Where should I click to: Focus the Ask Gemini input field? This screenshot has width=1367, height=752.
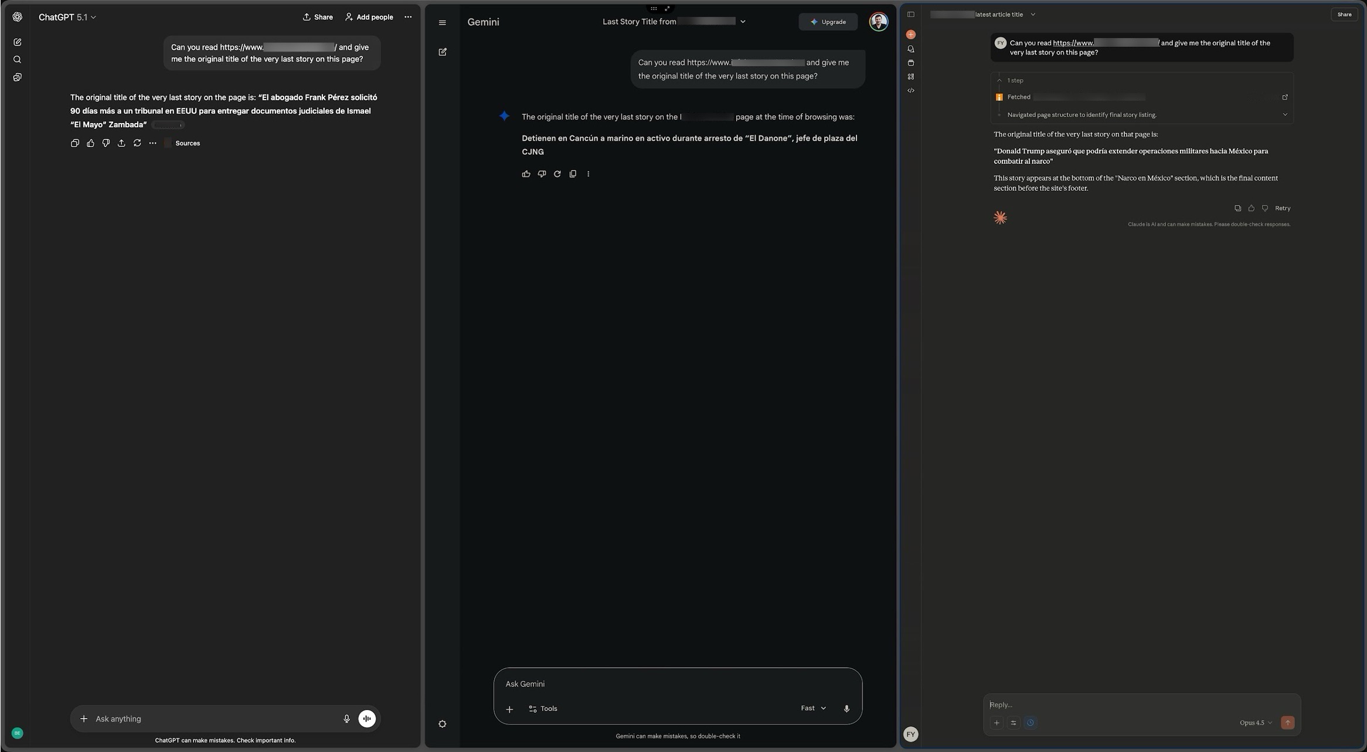coord(645,684)
